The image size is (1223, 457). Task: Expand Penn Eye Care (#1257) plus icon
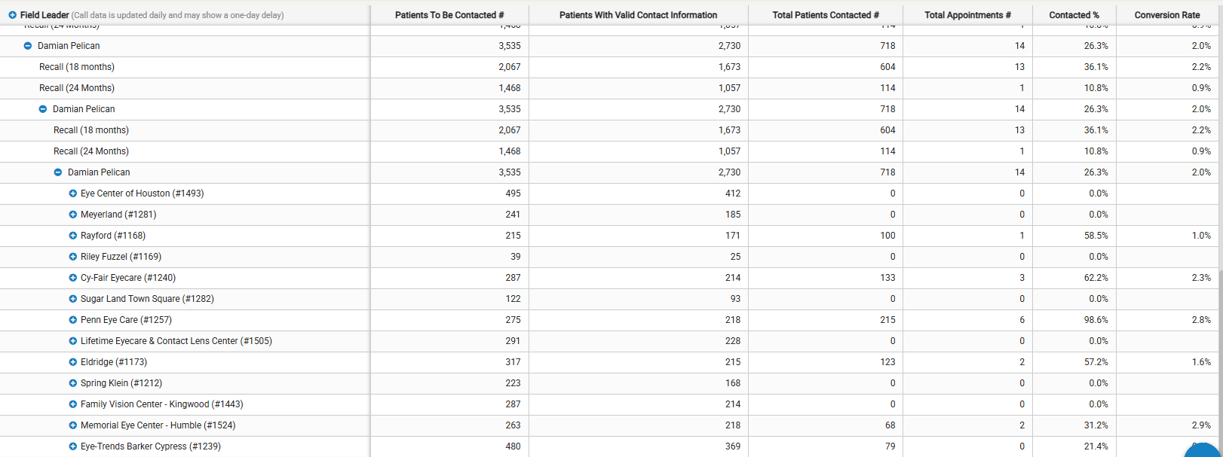point(72,320)
